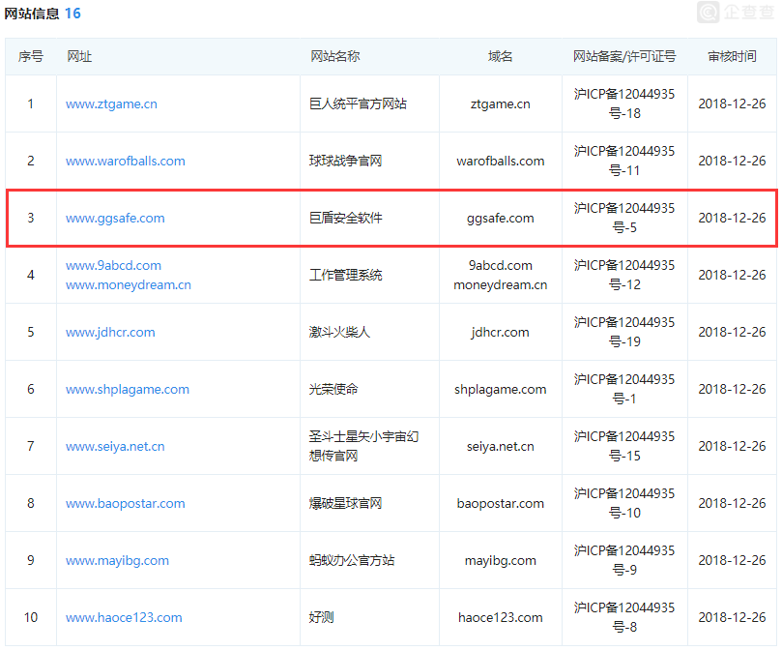Screen dimensions: 782x651
Task: Select the 域名 column header
Action: [x=500, y=56]
